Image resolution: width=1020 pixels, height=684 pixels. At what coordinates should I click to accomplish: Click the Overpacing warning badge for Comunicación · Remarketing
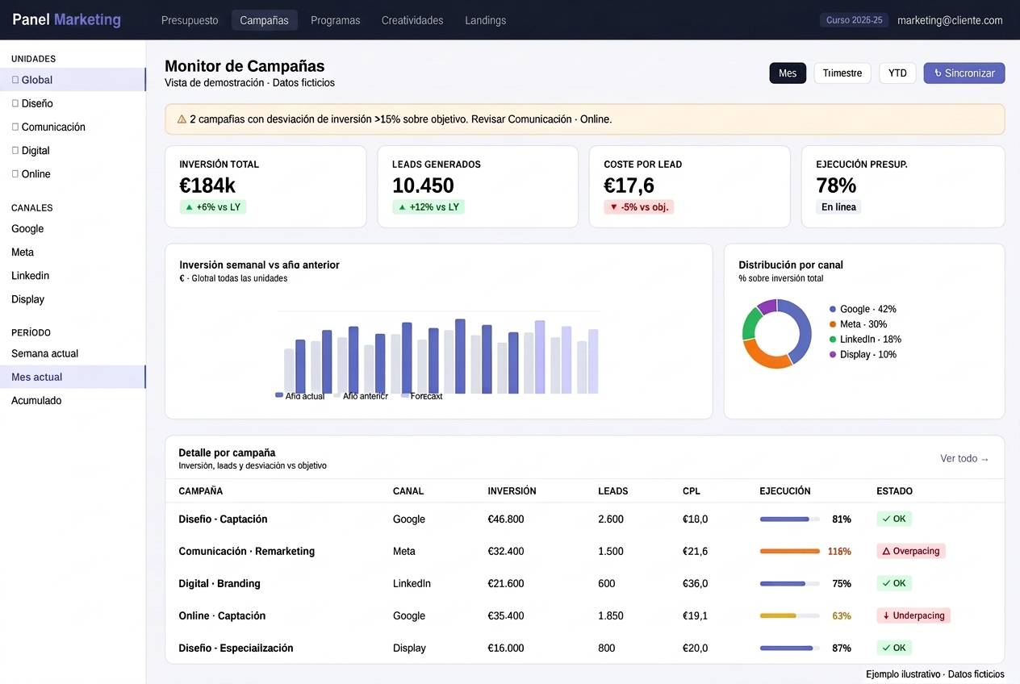(911, 551)
